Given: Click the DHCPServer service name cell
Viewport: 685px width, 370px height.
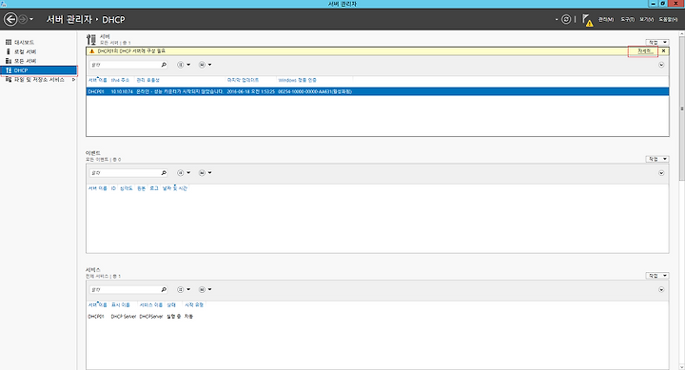Looking at the screenshot, I should [x=150, y=317].
